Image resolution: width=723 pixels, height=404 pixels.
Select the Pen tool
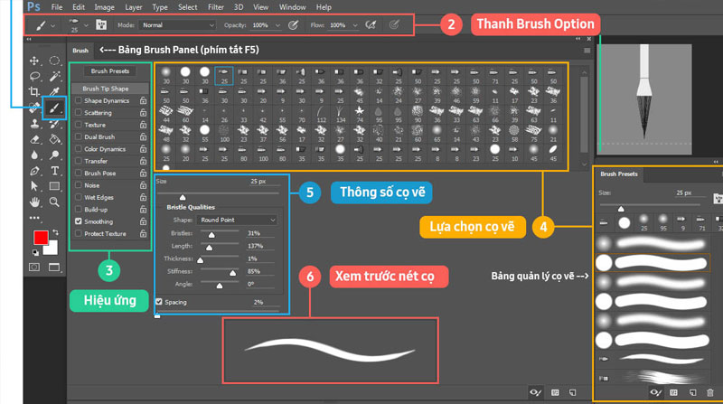[34, 171]
